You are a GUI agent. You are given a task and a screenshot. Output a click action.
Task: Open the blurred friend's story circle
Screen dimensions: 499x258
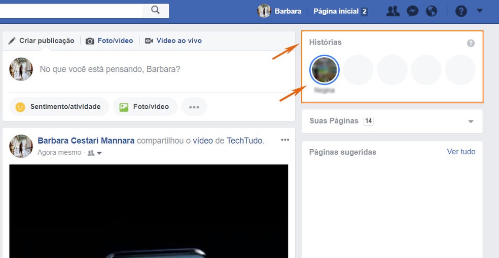click(x=324, y=70)
